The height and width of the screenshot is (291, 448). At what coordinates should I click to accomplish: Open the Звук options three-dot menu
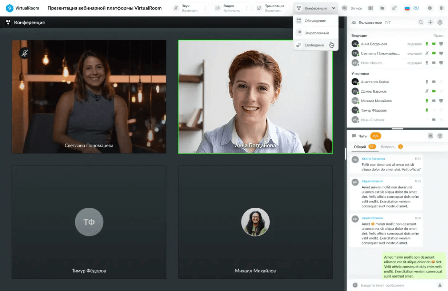click(205, 8)
